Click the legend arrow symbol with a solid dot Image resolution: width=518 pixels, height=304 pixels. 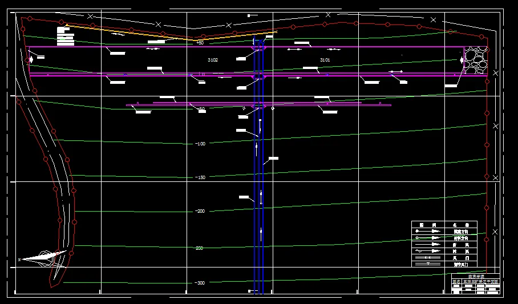coord(428,232)
